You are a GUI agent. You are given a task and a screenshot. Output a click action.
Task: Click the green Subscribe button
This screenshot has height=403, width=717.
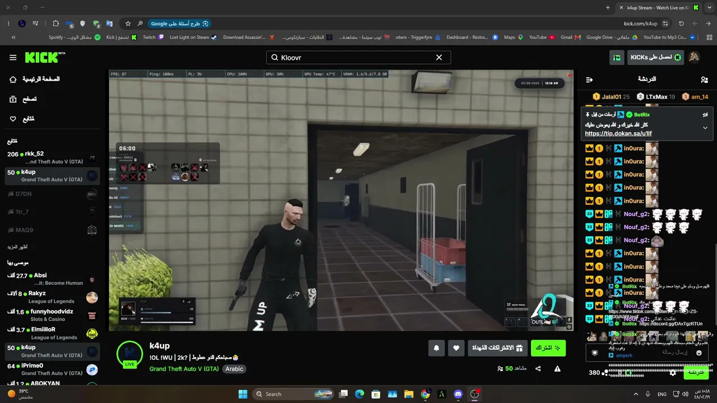[x=548, y=348]
